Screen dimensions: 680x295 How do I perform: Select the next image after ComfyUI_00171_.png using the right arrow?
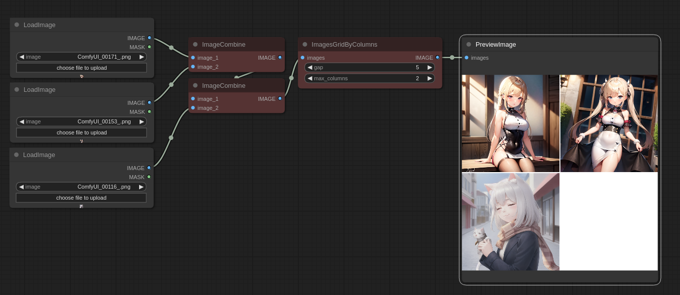142,57
